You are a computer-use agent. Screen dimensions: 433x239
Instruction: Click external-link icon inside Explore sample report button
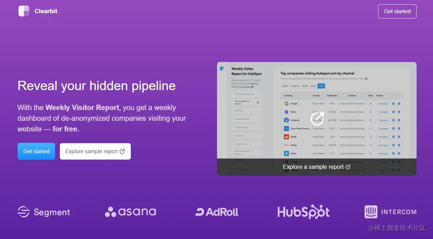[x=122, y=151]
